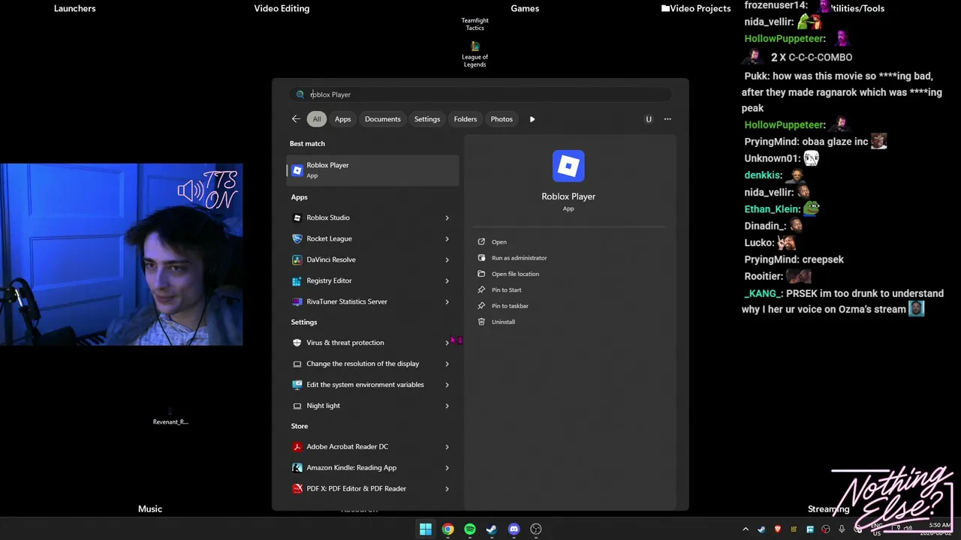Expand the PDF X result chevron
The height and width of the screenshot is (540, 961).
click(447, 489)
